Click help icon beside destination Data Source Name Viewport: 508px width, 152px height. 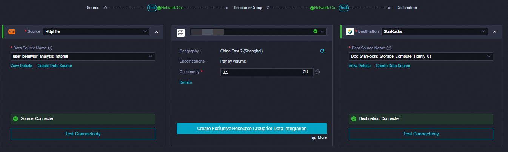(x=389, y=48)
